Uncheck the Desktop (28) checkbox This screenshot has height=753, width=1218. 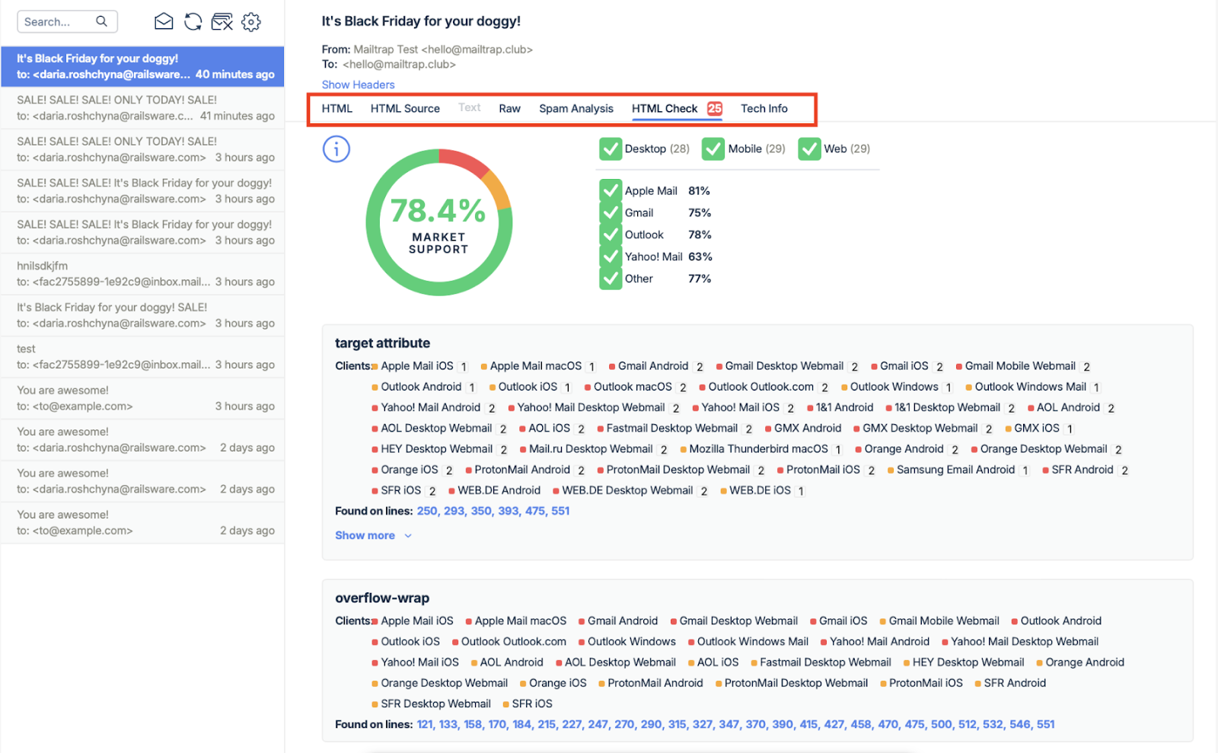[x=611, y=149]
